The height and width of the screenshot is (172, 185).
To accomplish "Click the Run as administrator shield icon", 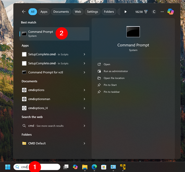I will [99, 71].
